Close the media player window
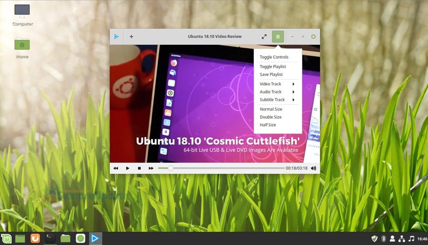The width and height of the screenshot is (428, 245). [x=313, y=36]
